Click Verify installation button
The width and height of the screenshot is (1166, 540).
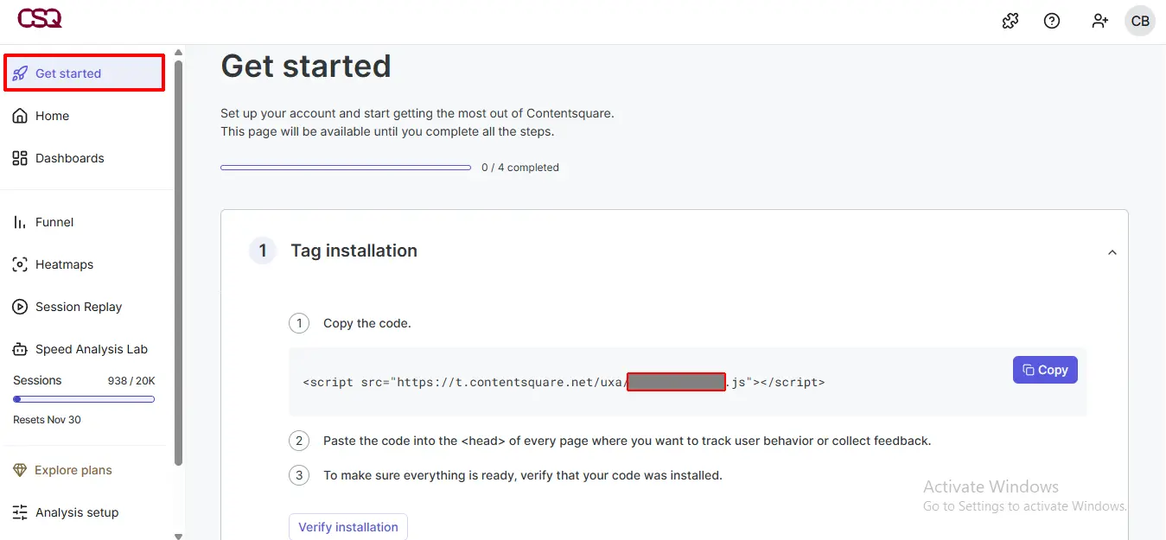[x=348, y=527]
